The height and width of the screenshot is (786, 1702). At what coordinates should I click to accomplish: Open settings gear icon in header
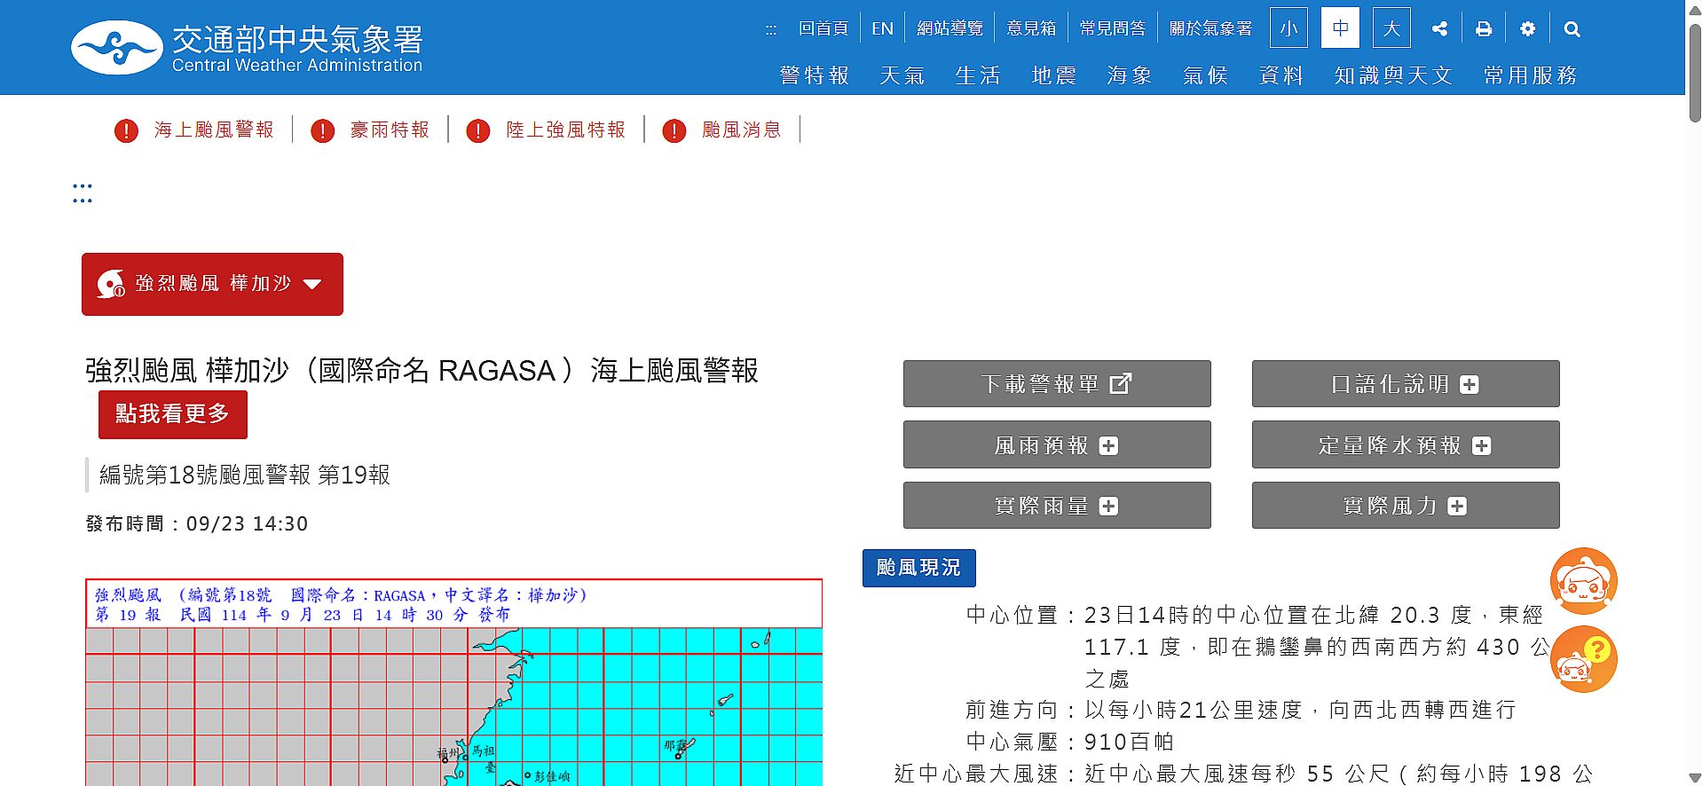pyautogui.click(x=1527, y=29)
